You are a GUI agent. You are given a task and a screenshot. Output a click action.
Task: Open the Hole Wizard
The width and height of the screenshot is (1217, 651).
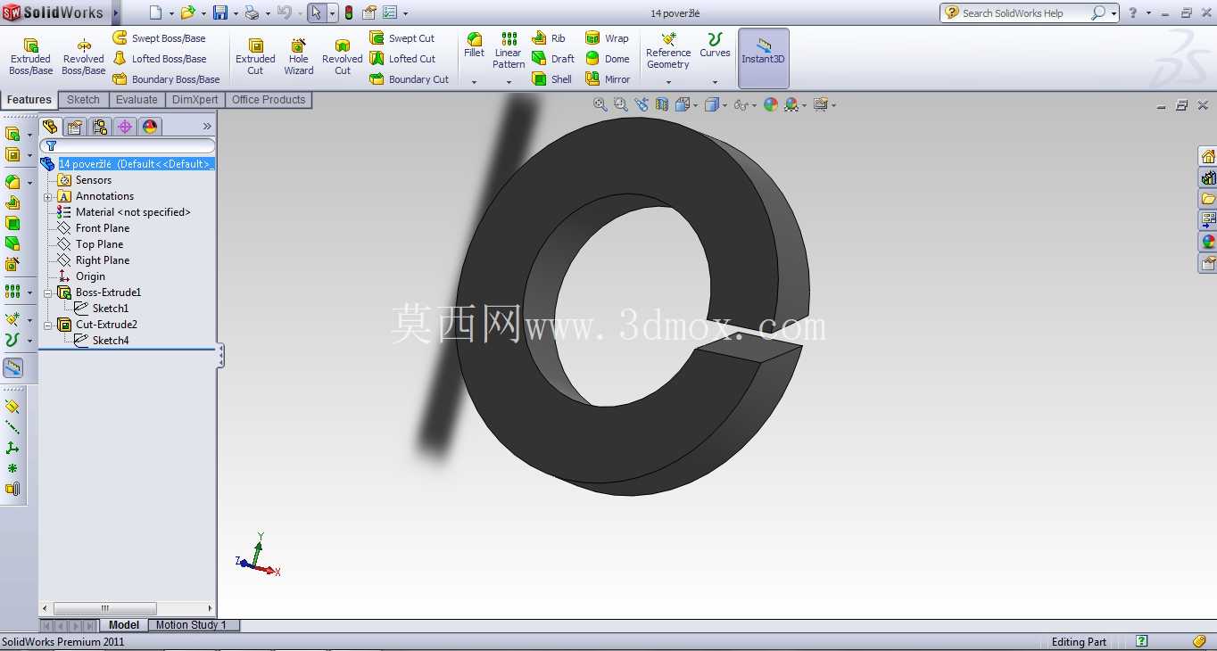(x=299, y=57)
